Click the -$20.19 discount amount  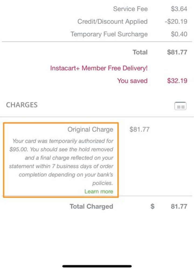[x=176, y=22]
